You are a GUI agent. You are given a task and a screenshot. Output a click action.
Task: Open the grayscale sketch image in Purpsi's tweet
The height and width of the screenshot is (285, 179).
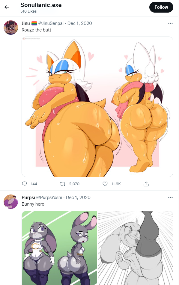[135, 248]
